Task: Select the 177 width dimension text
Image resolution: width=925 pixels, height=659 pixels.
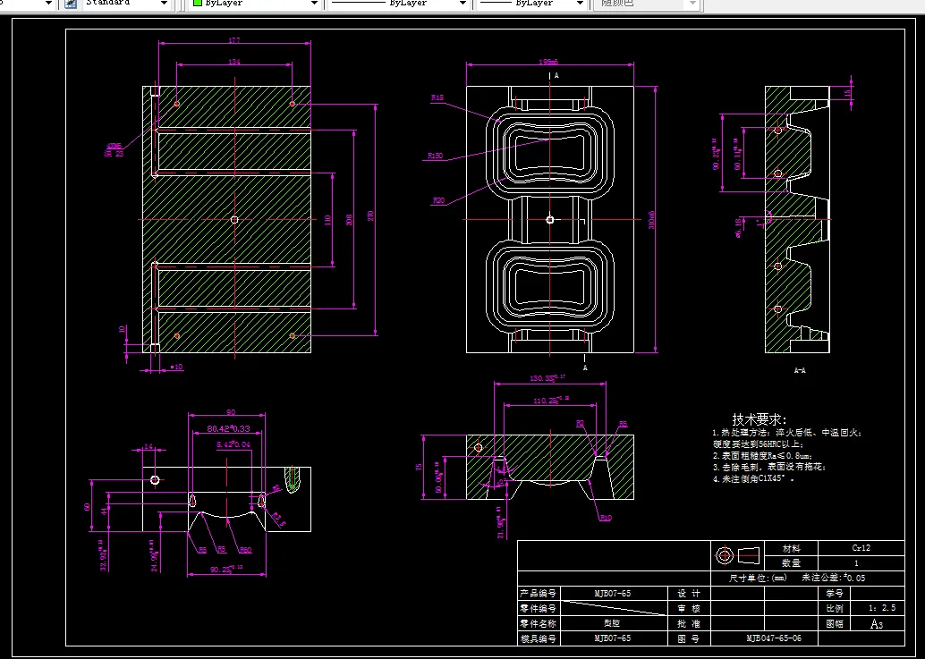Action: (234, 40)
